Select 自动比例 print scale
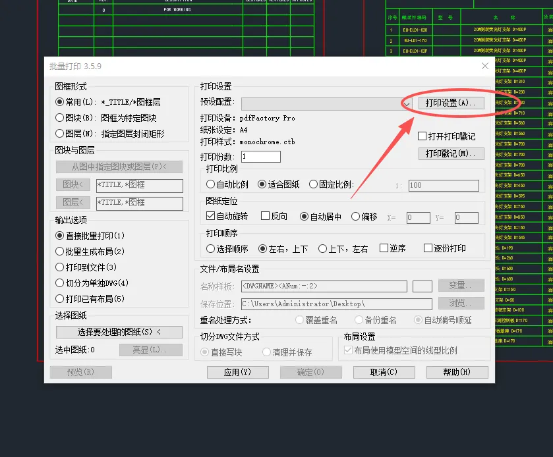Image resolution: width=553 pixels, height=457 pixels. tap(210, 184)
